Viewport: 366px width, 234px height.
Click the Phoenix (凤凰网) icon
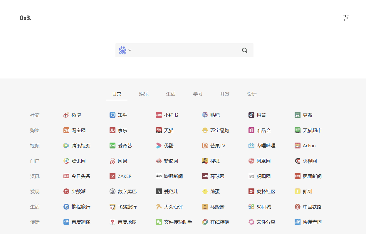point(251,161)
